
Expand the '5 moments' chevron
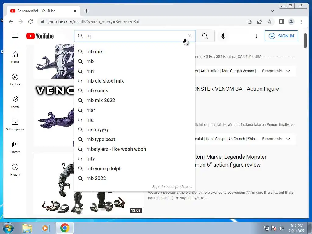pos(288,139)
